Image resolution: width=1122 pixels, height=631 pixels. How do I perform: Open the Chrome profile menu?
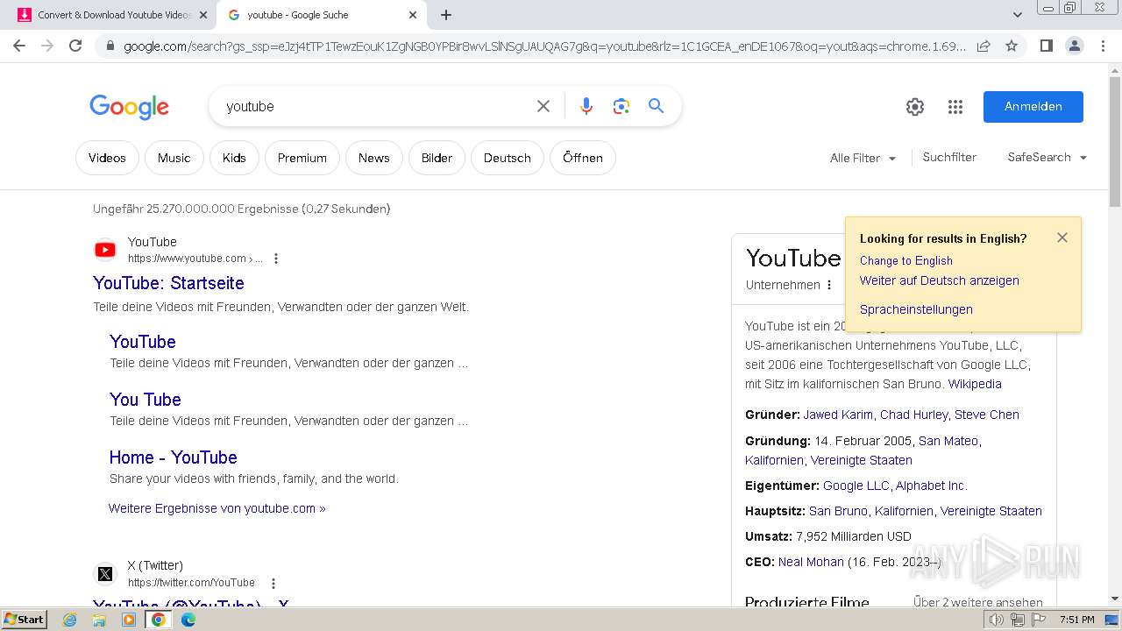1074,46
